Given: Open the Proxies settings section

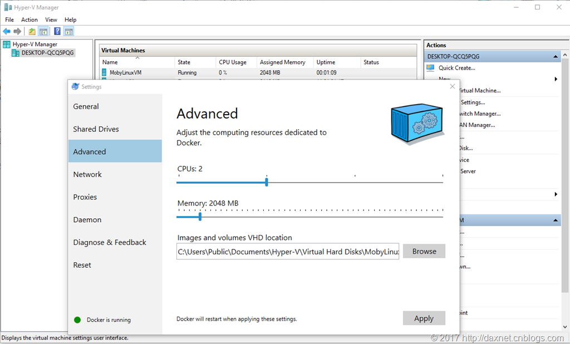Looking at the screenshot, I should click(115, 197).
